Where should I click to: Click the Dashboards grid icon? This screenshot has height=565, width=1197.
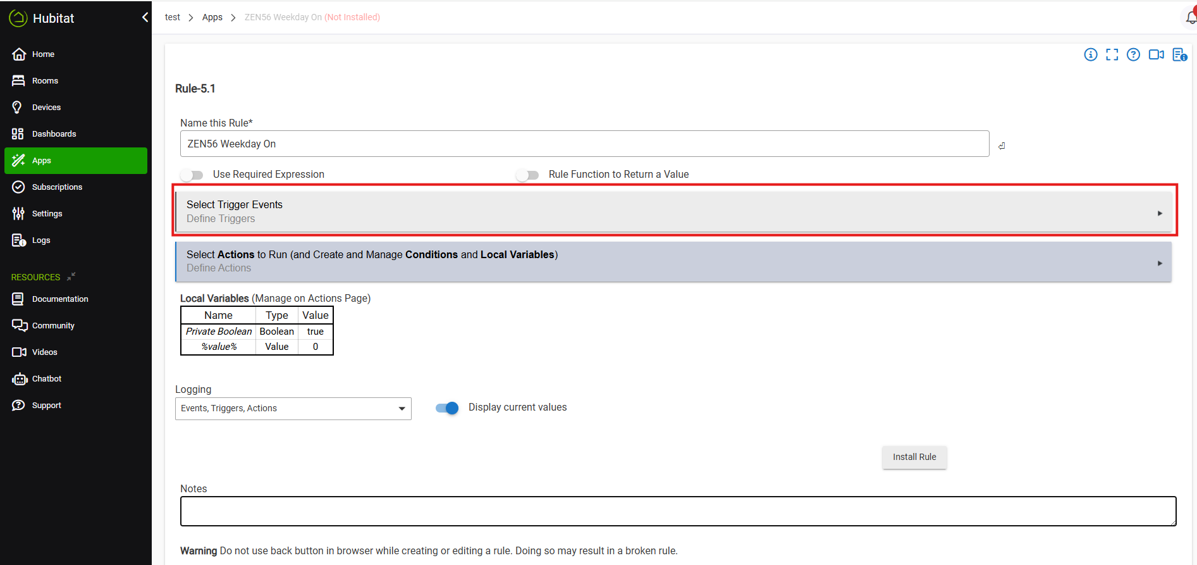18,134
